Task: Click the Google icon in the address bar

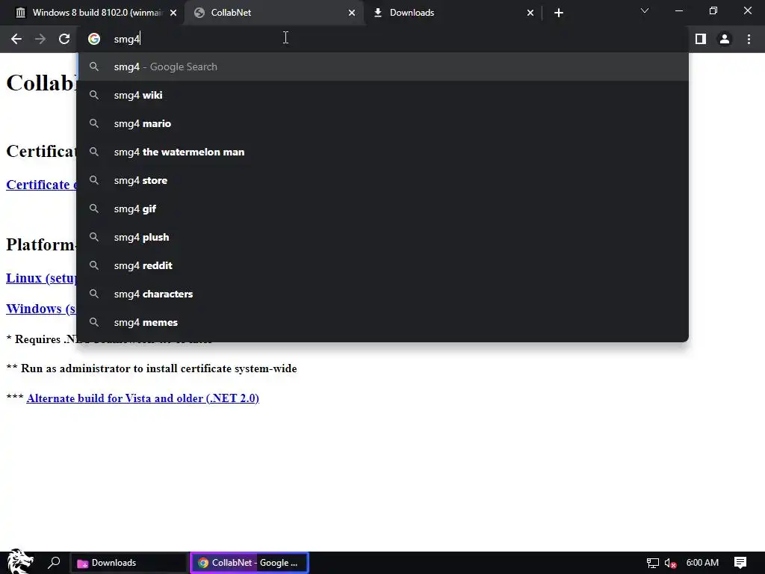Action: pyautogui.click(x=94, y=39)
